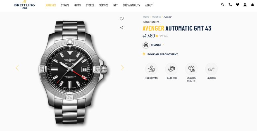Open the wishlist heart in header
Image resolution: width=257 pixels, height=131 pixels.
237,5
